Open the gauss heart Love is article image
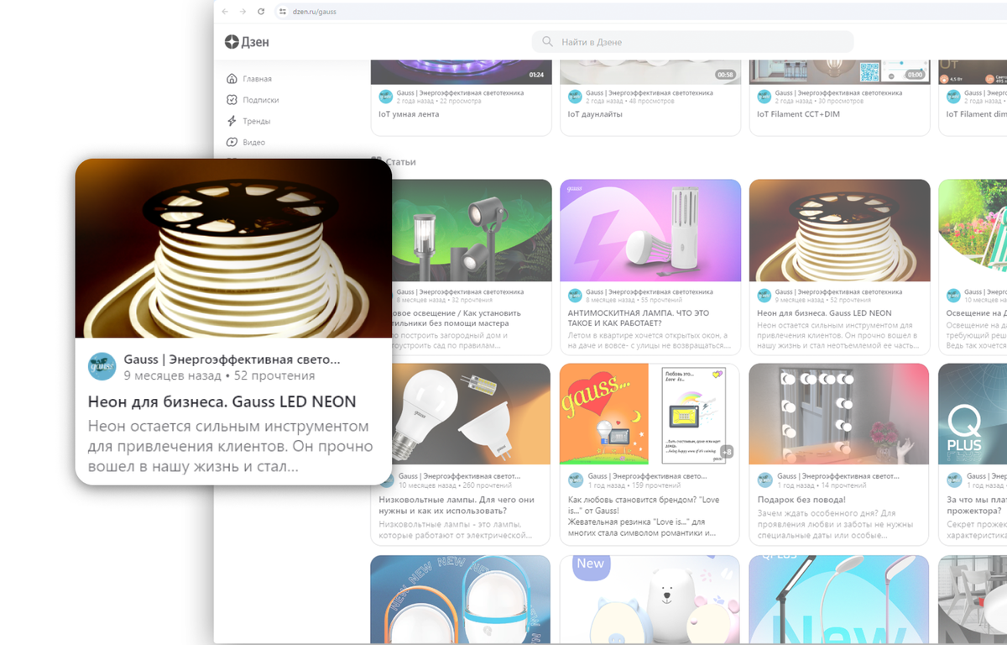 pos(604,413)
